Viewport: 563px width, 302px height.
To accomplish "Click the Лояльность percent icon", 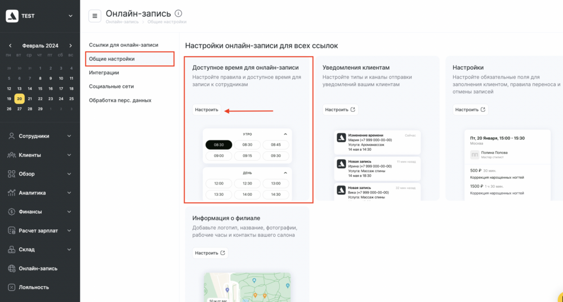I will click(x=11, y=287).
